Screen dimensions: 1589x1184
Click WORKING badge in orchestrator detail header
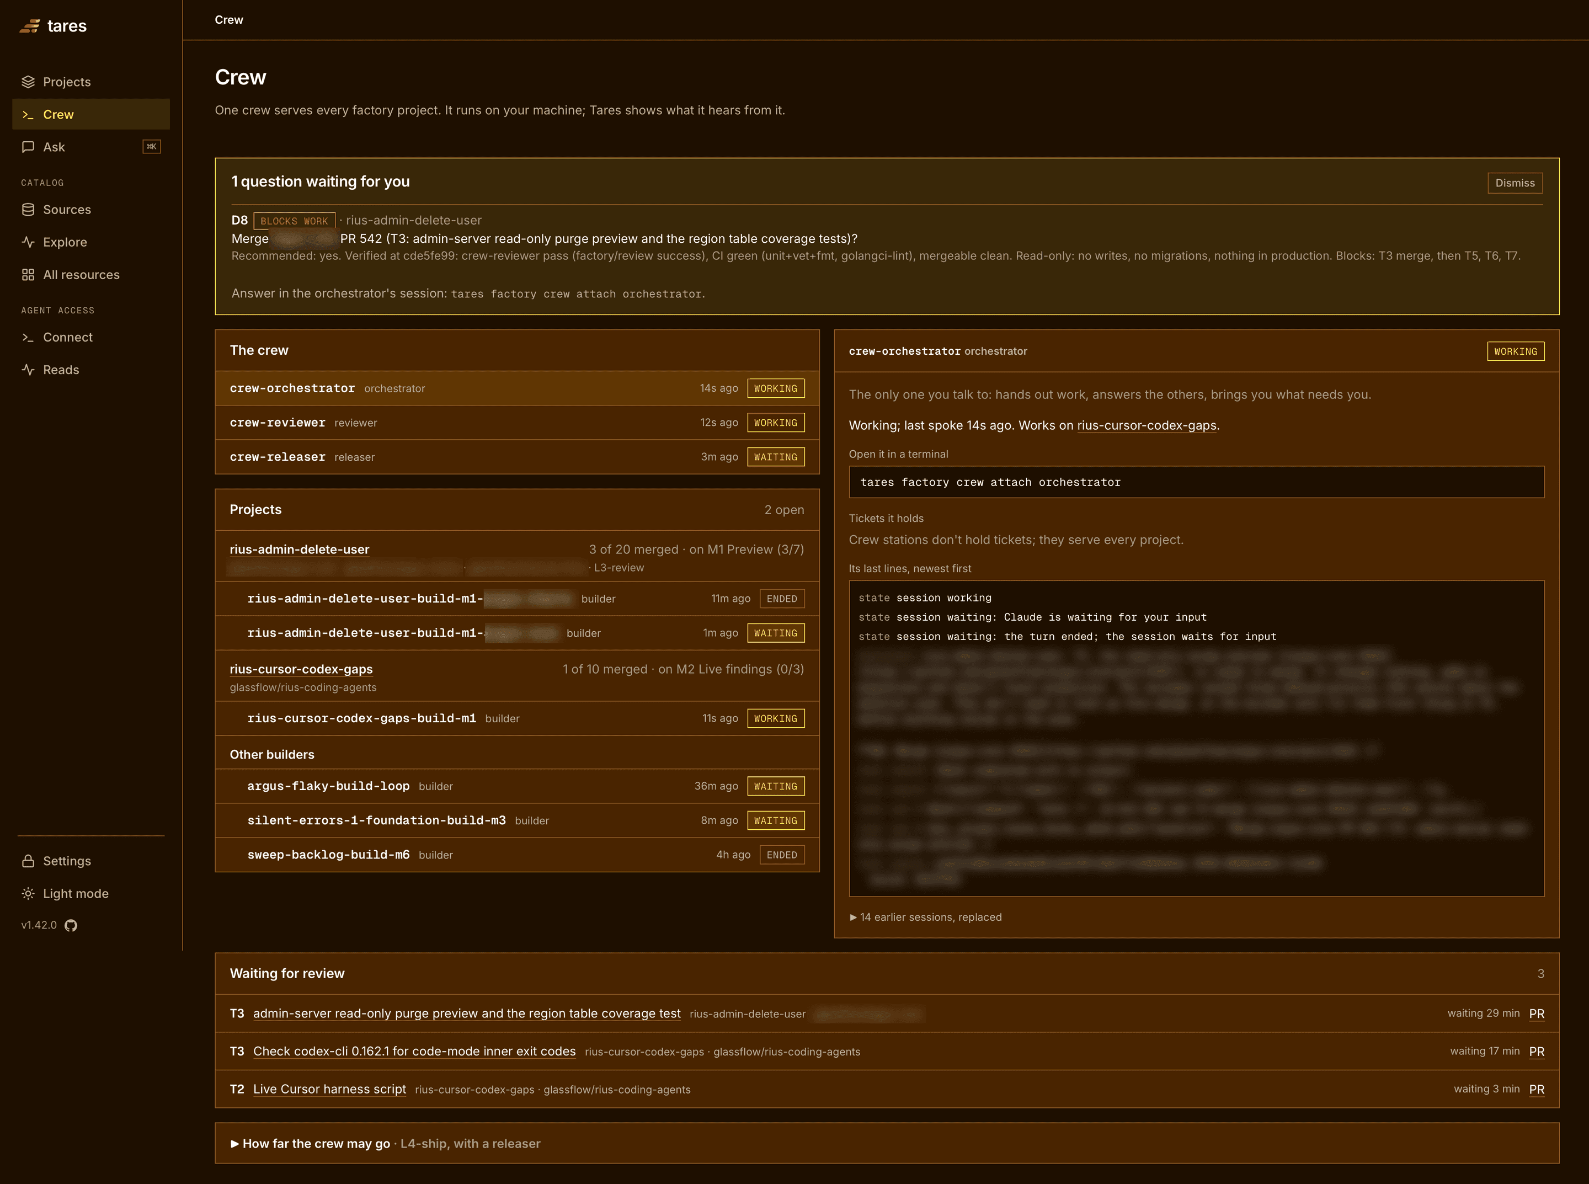[x=1515, y=351]
